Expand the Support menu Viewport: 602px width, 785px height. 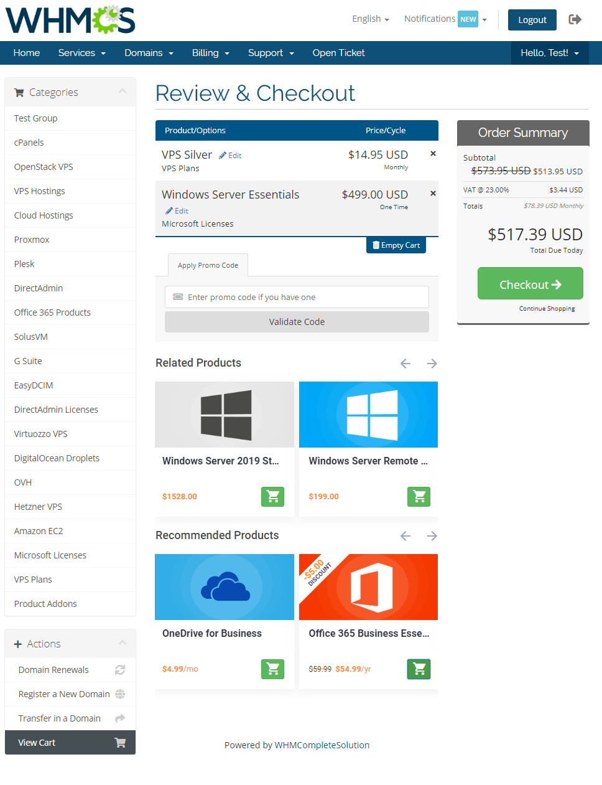tap(271, 53)
